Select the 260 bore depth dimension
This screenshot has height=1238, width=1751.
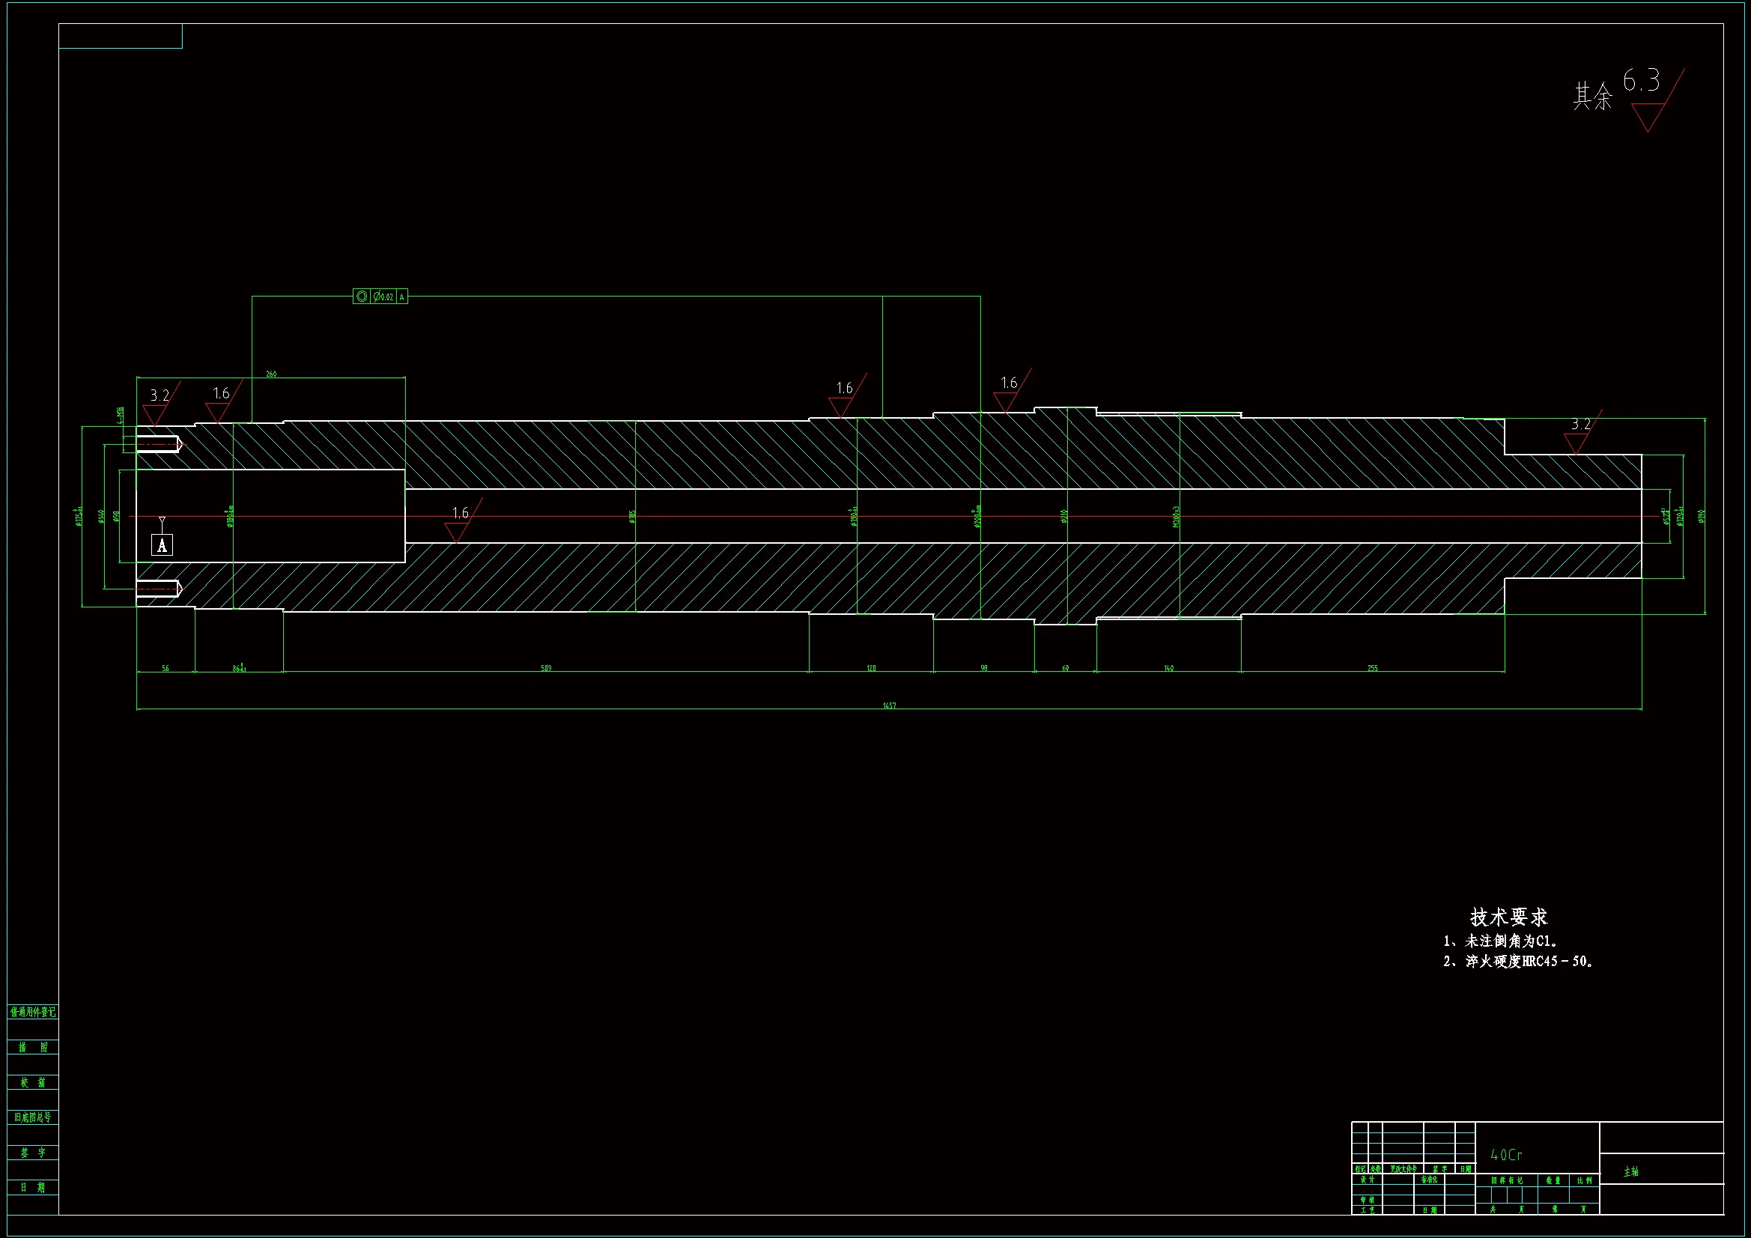point(270,374)
